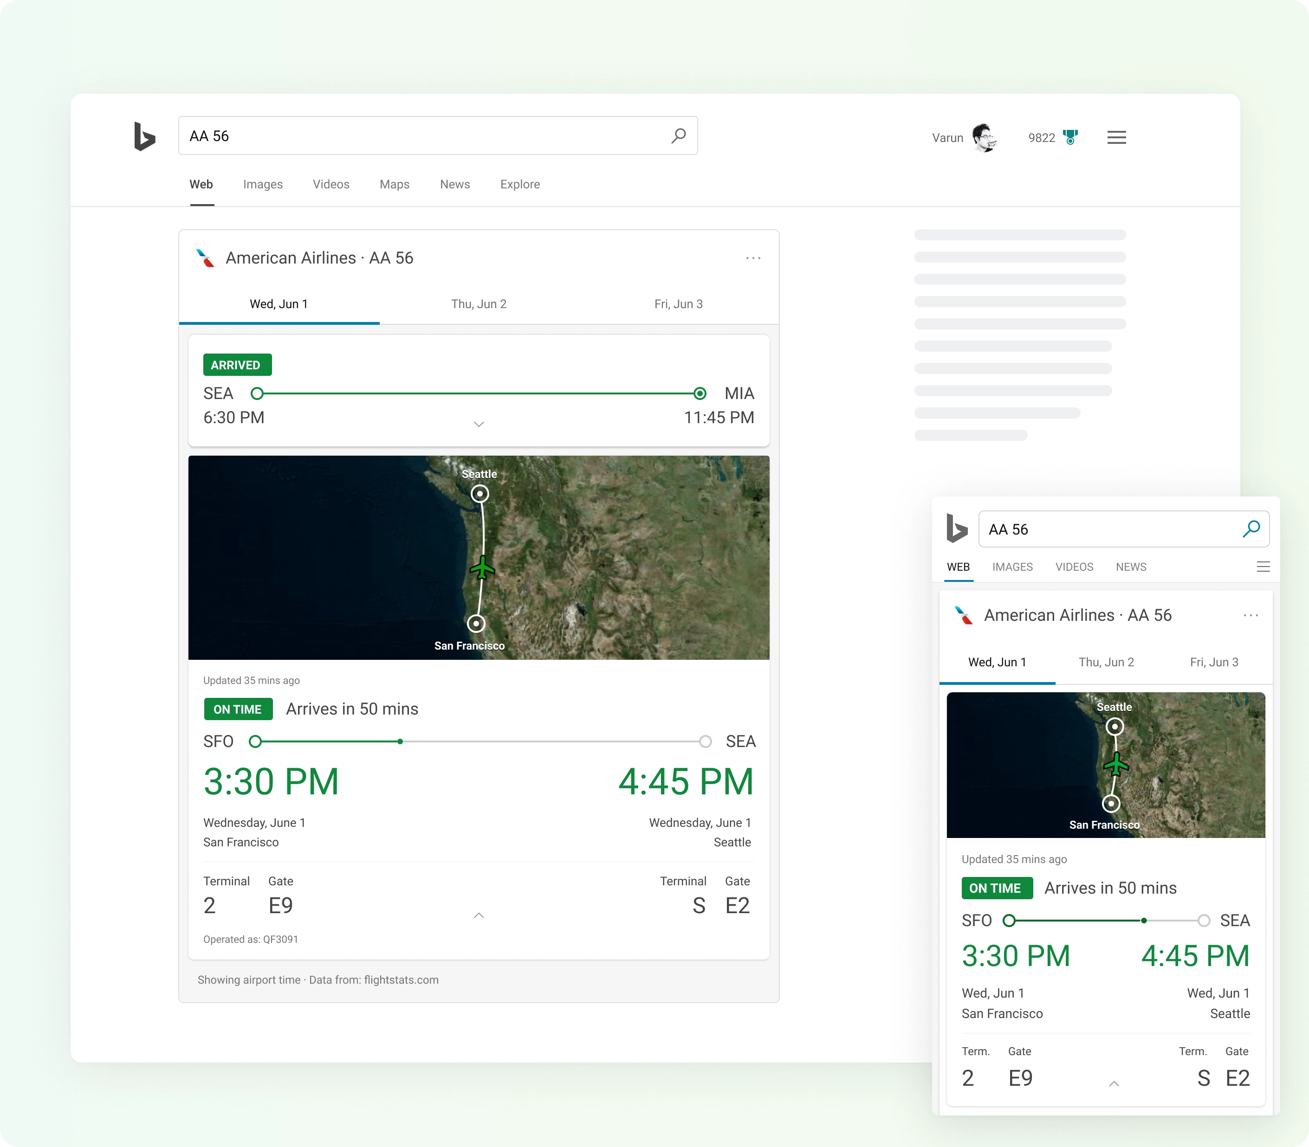Click 'Updated 35 mins ago' on desktop card
The width and height of the screenshot is (1309, 1147).
click(x=251, y=680)
